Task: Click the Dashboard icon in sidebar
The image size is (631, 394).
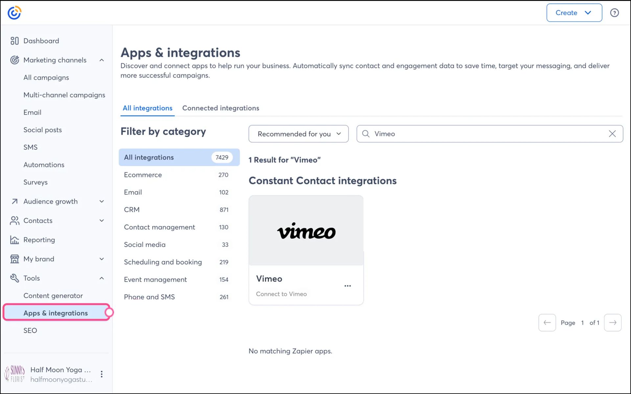Action: pyautogui.click(x=14, y=41)
